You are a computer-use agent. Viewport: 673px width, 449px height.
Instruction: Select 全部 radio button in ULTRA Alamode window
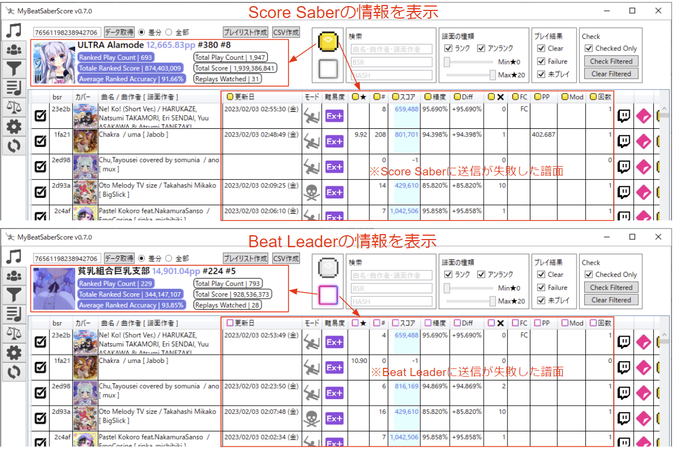click(168, 32)
